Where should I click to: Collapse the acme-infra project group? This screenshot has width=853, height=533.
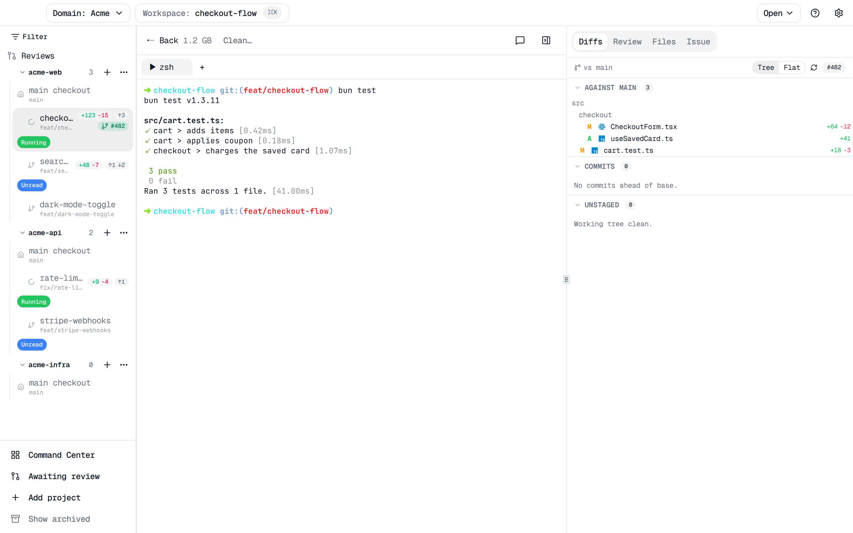[x=22, y=365]
